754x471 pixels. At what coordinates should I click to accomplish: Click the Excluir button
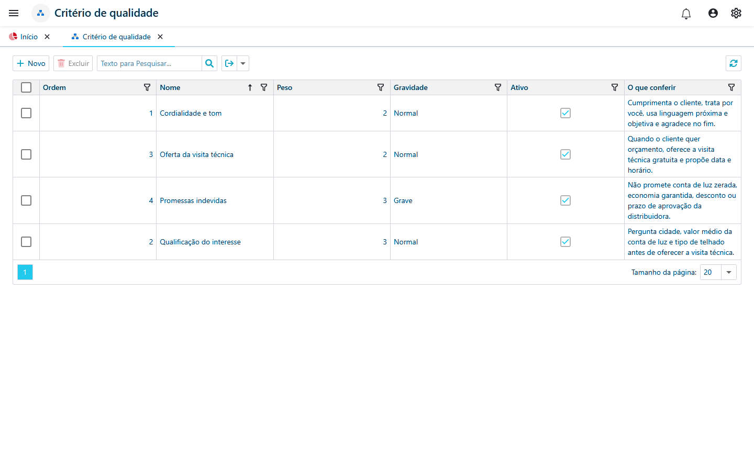[x=73, y=63]
